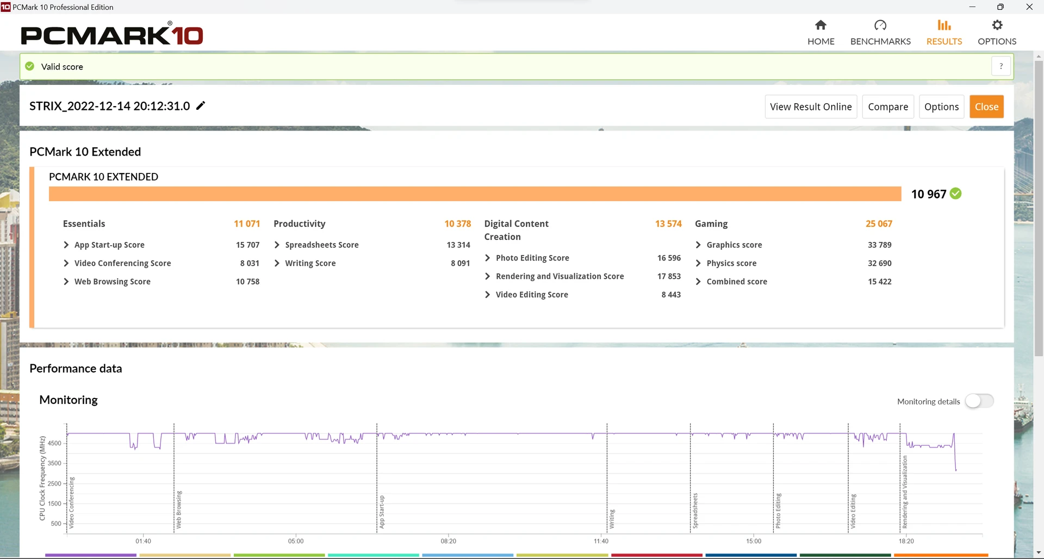Image resolution: width=1044 pixels, height=559 pixels.
Task: Click green check next to 10 967
Action: click(955, 194)
